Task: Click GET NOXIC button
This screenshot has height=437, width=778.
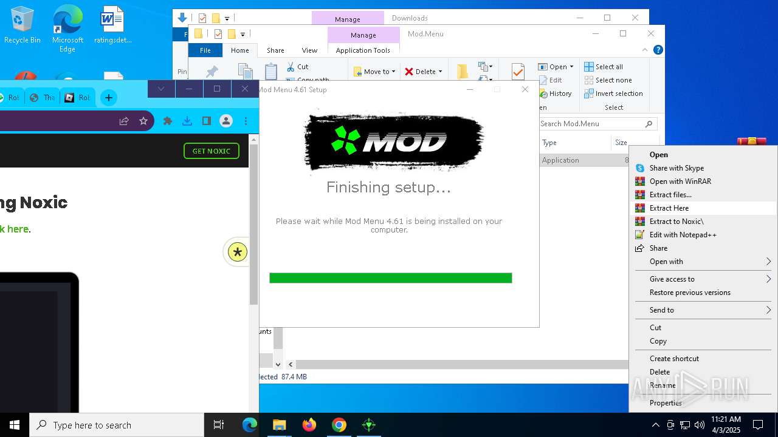Action: point(212,151)
